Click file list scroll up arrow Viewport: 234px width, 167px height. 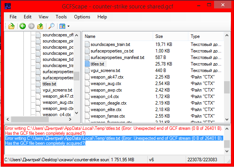point(227,35)
